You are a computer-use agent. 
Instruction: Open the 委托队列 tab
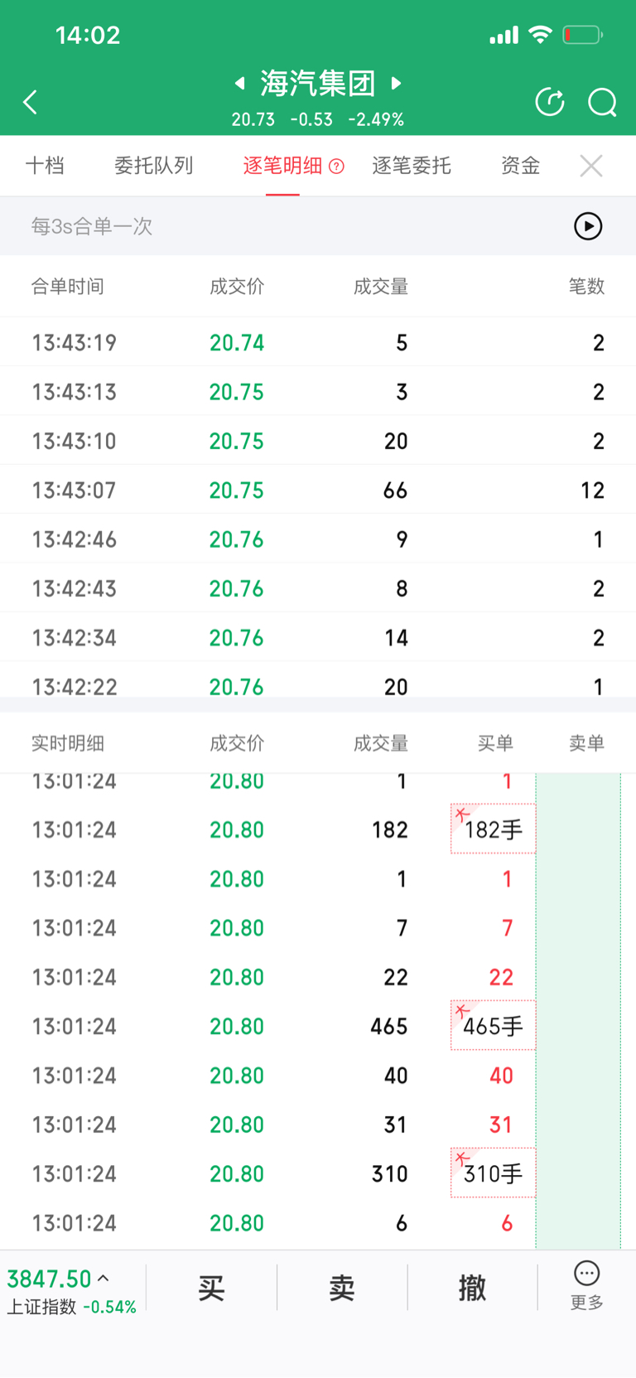pos(154,166)
